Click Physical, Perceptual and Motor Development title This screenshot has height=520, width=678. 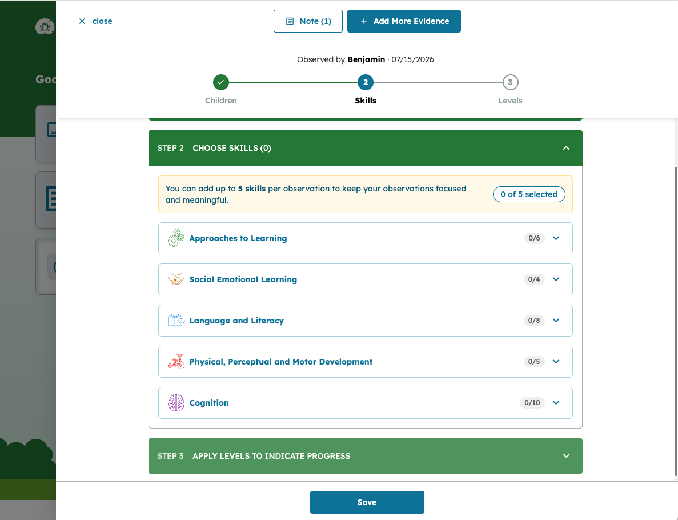(x=280, y=362)
